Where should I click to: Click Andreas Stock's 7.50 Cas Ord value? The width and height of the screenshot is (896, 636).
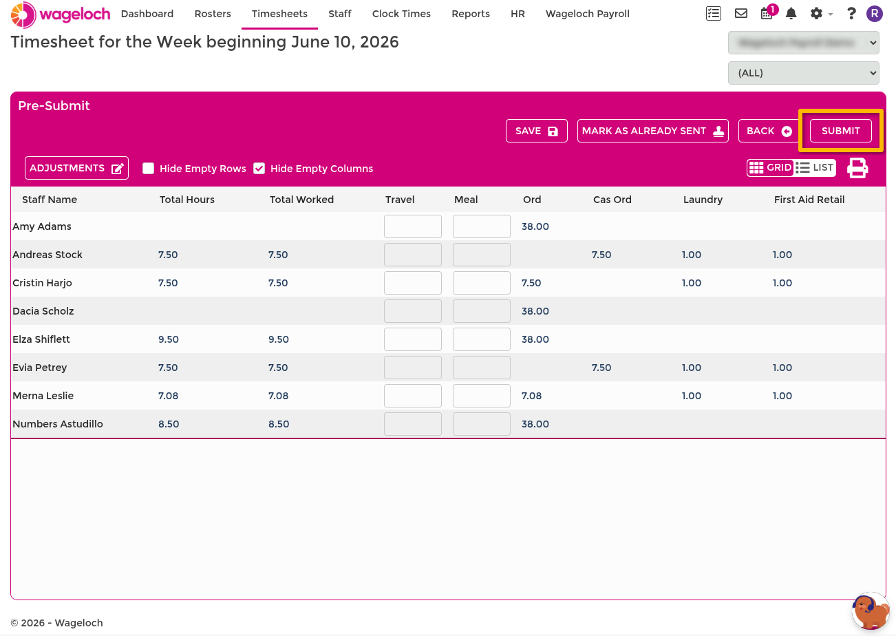pyautogui.click(x=601, y=255)
